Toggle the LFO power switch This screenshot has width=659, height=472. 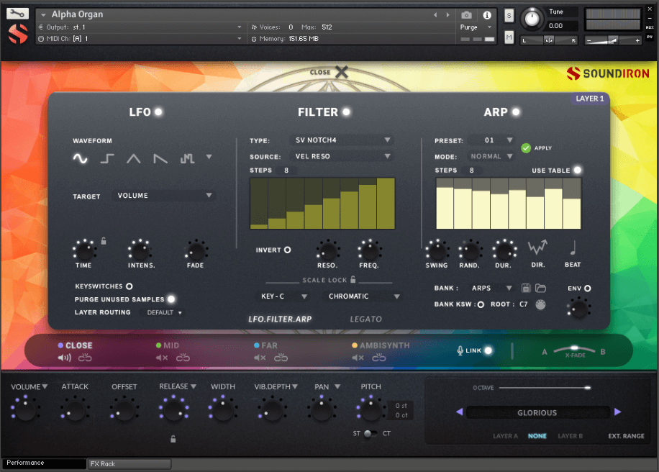tap(158, 112)
